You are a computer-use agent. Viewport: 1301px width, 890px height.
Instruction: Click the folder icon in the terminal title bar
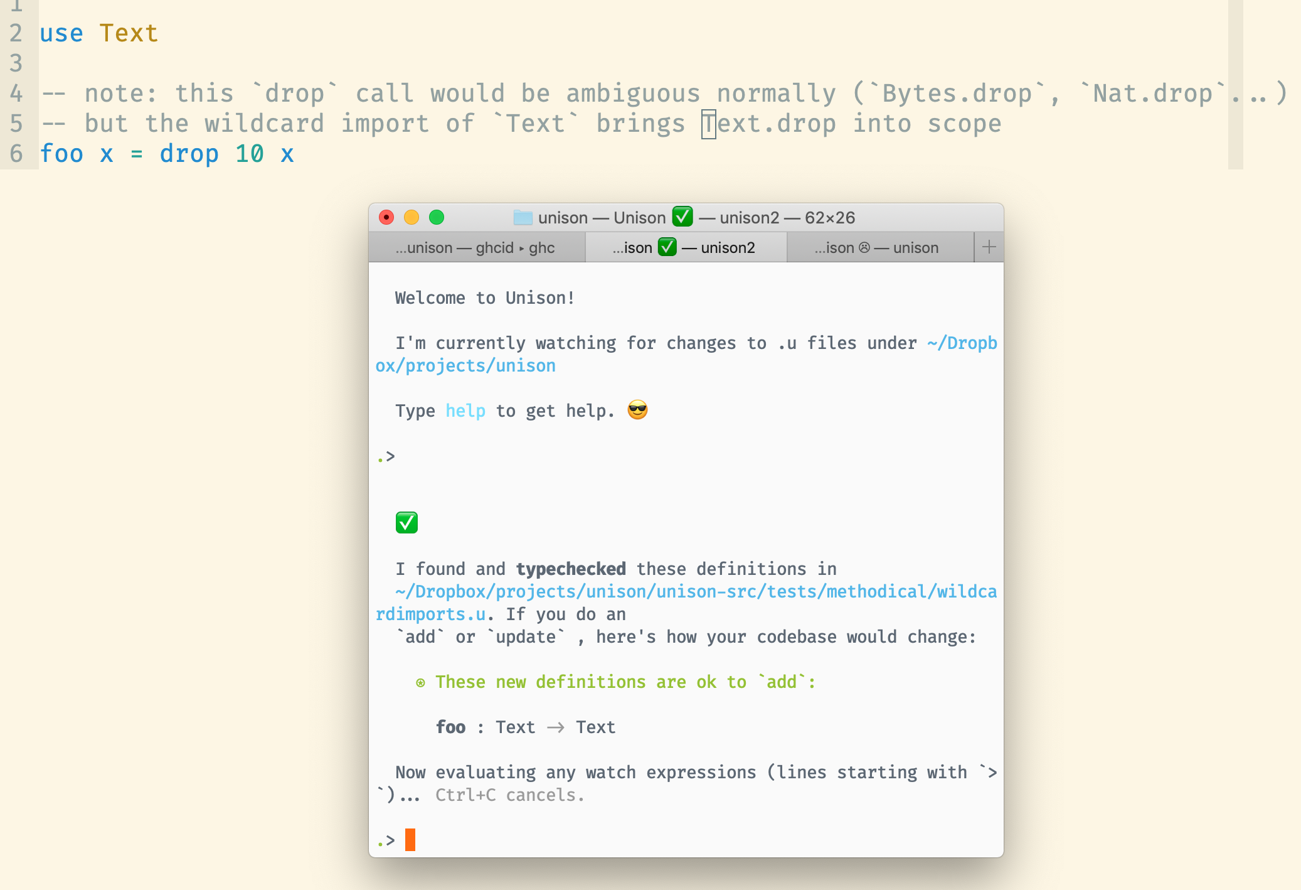(x=523, y=217)
